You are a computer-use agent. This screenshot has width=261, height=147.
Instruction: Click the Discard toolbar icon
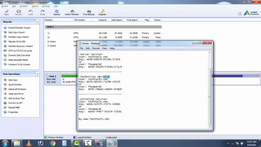pyautogui.click(x=18, y=13)
